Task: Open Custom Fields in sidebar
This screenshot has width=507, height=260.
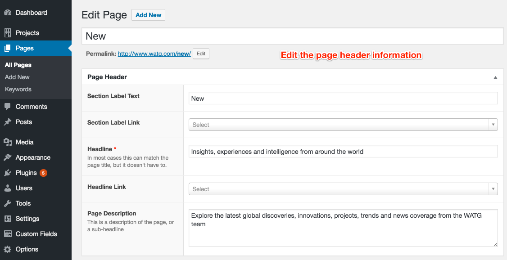Action: (36, 234)
